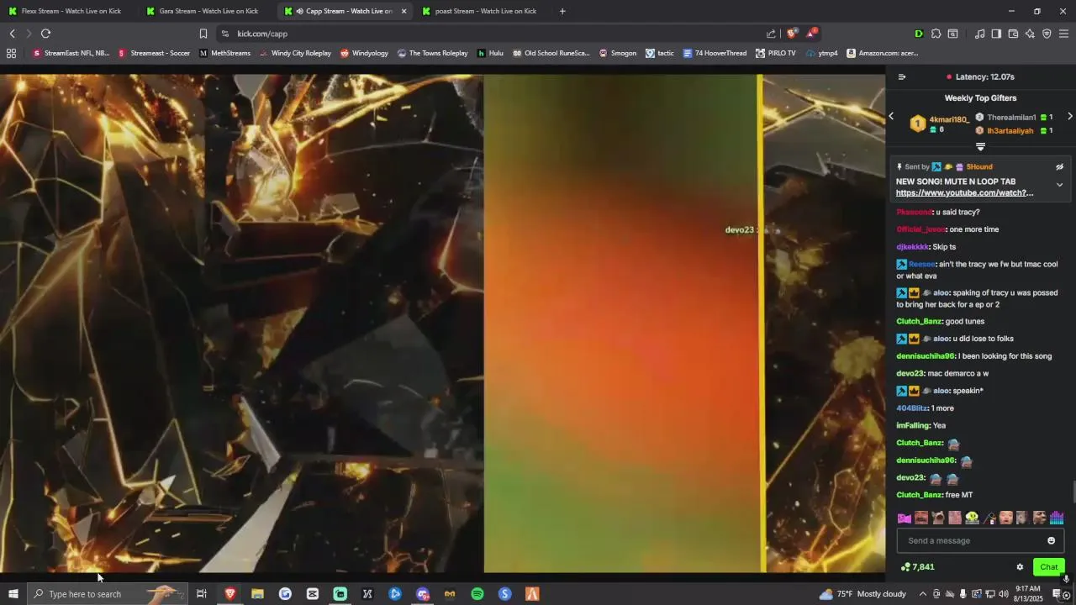Screen dimensions: 1076x605
Task: Go back to previous page
Action: pos(12,34)
